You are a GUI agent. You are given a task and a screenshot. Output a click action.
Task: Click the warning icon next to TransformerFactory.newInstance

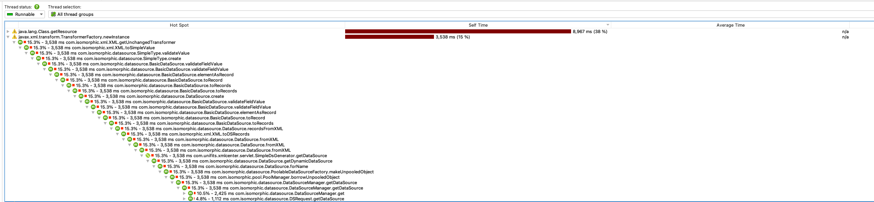point(14,37)
